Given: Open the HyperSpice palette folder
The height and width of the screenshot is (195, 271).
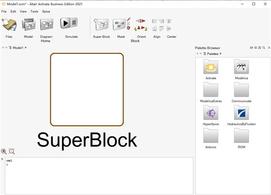Looking at the screenshot, I should coord(211,115).
